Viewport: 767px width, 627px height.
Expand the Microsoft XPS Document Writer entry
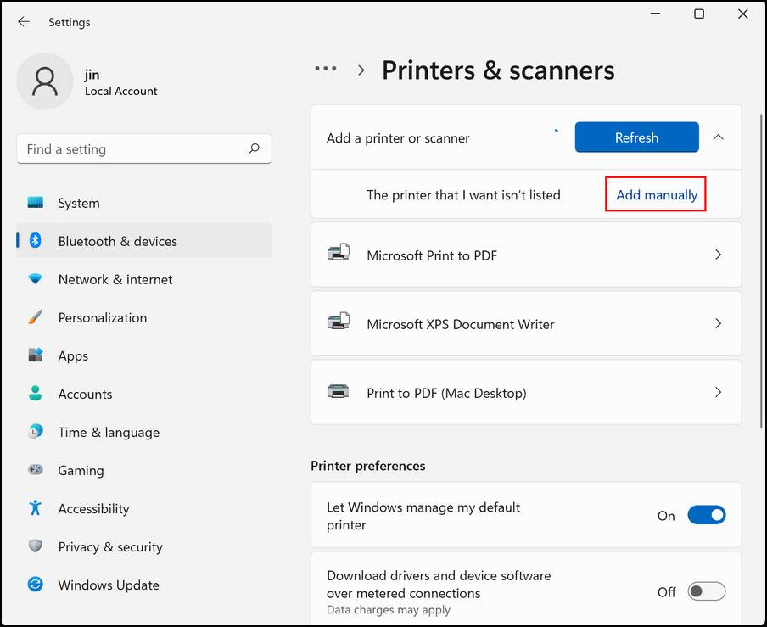719,324
